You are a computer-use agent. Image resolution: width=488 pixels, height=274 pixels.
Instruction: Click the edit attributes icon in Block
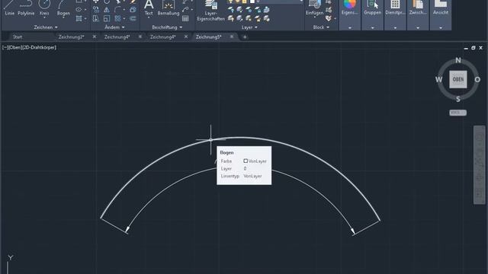pos(329,18)
